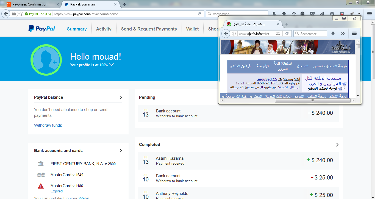
Task: Click the paper plane share icon
Action: pos(322,14)
